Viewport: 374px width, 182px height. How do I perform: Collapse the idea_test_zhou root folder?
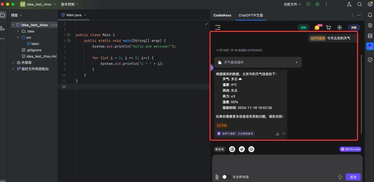coord(13,25)
